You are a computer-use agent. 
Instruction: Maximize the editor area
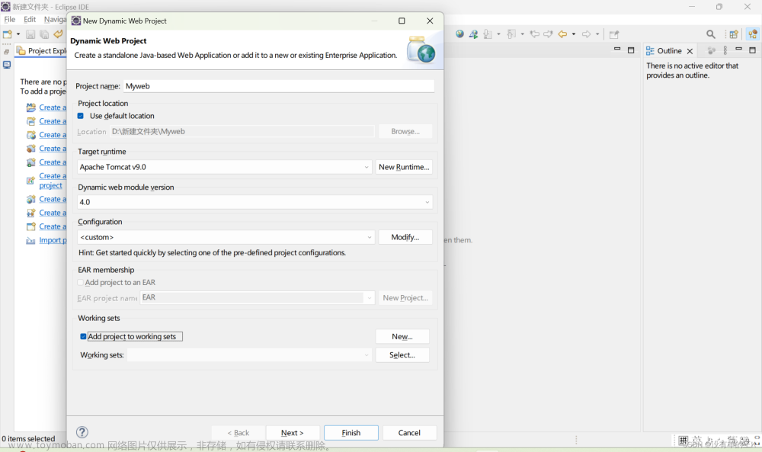click(x=631, y=50)
